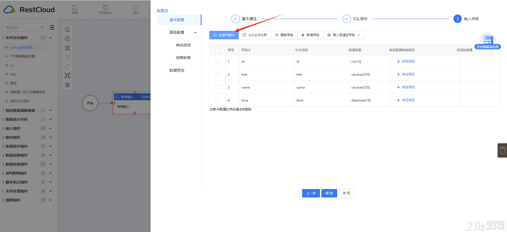Click the 基本属性 step checkmark

click(x=236, y=19)
